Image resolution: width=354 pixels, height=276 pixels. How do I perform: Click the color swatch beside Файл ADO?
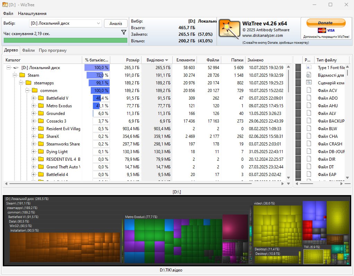point(298,98)
